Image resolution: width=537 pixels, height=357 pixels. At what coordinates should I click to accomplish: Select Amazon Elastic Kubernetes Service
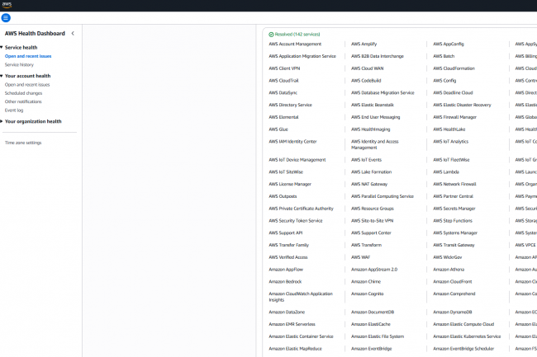[x=467, y=336]
